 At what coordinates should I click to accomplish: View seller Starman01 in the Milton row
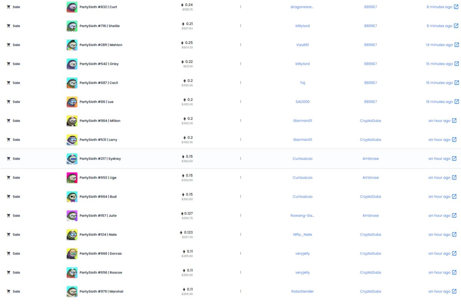click(302, 121)
